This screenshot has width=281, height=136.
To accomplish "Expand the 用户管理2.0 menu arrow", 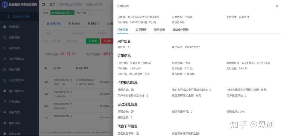I will click(x=34, y=91).
